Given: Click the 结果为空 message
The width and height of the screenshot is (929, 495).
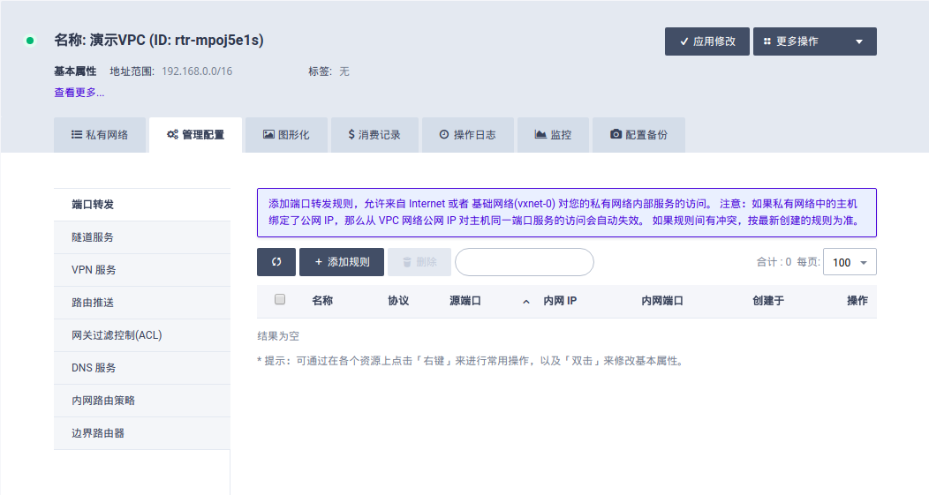Looking at the screenshot, I should click(x=278, y=336).
